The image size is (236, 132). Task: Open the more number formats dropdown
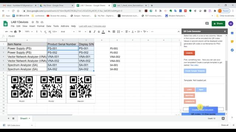click(55, 32)
